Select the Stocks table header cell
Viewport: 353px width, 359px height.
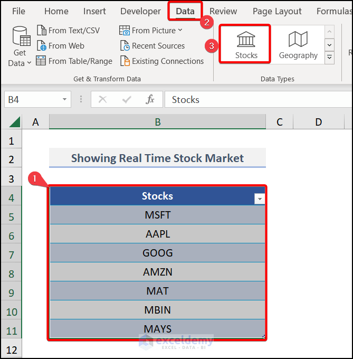click(157, 196)
